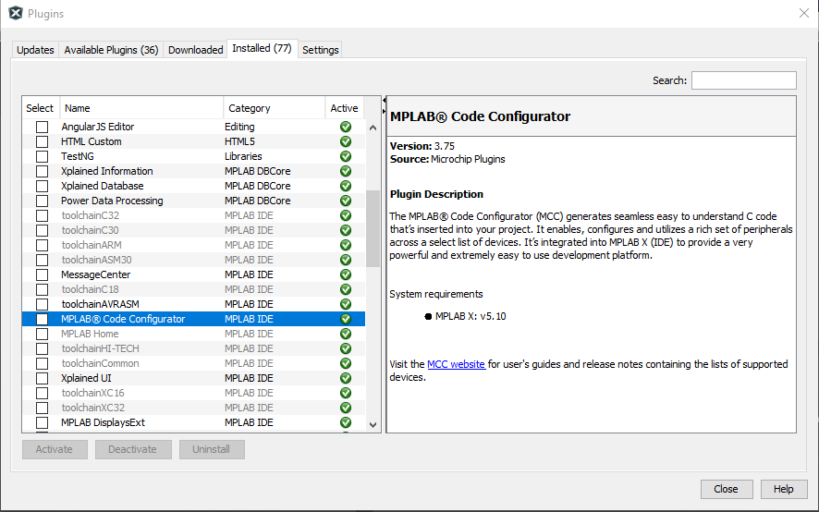
Task: Click the green status icon for Xplained UI
Action: tap(346, 378)
